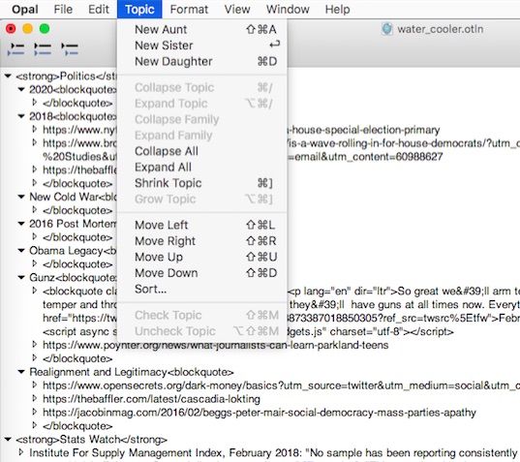Select the Institute For Supply Management text
The image size is (520, 462).
coord(273,452)
